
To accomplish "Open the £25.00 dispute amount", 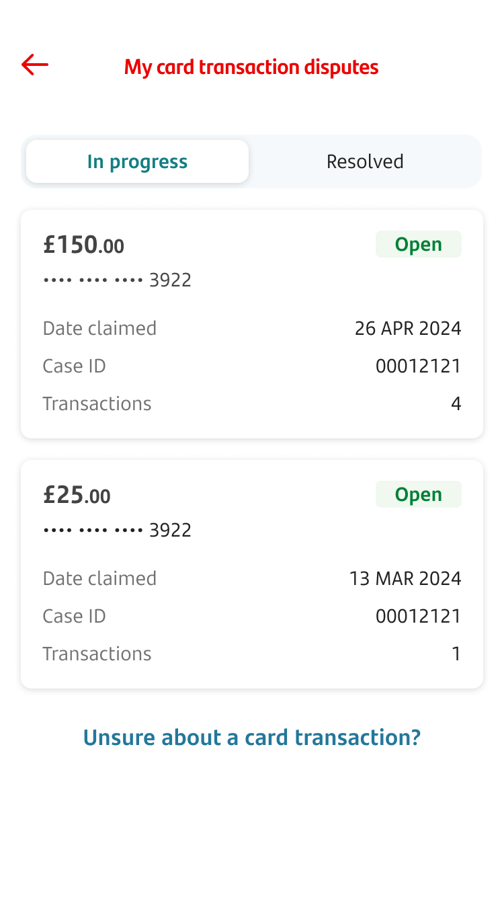I will coord(77,496).
